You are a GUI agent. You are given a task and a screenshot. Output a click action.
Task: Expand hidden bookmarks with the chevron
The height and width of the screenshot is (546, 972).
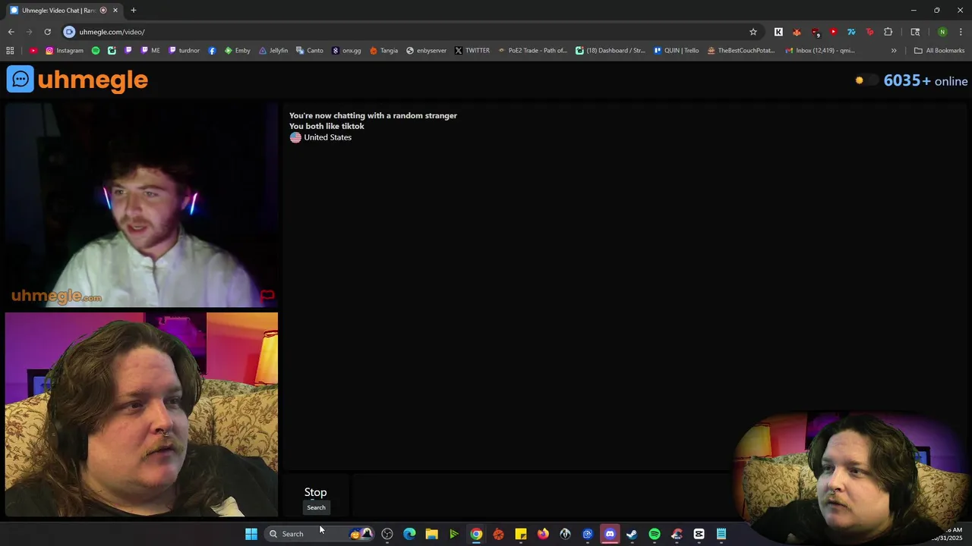click(x=894, y=51)
